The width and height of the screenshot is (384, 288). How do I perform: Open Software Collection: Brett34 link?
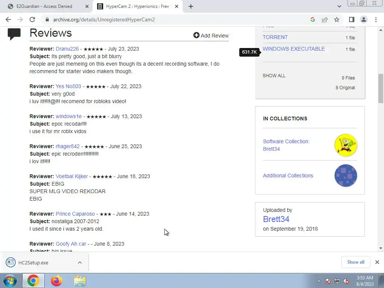click(286, 145)
